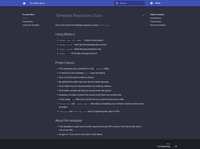Click the Py_fresh docs header title
The width and height of the screenshot is (200, 149).
[x=37, y=3]
